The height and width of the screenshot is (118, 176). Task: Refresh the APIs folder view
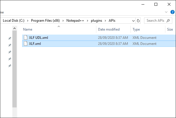[x=138, y=21]
